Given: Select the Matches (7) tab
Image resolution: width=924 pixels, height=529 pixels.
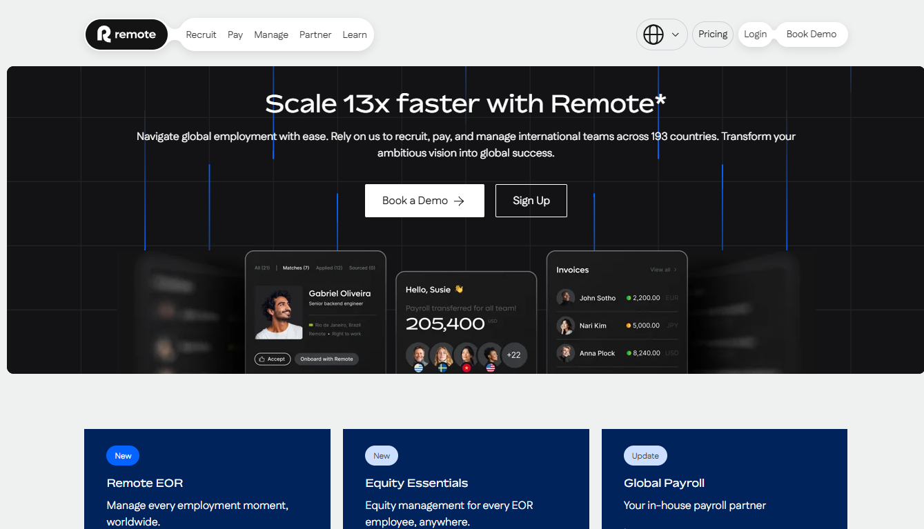Looking at the screenshot, I should click(296, 268).
